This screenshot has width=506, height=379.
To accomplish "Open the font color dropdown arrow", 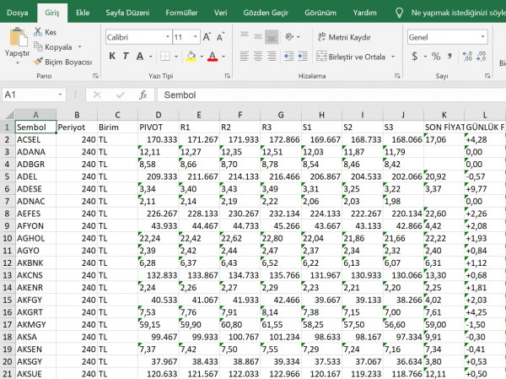I will pyautogui.click(x=223, y=57).
